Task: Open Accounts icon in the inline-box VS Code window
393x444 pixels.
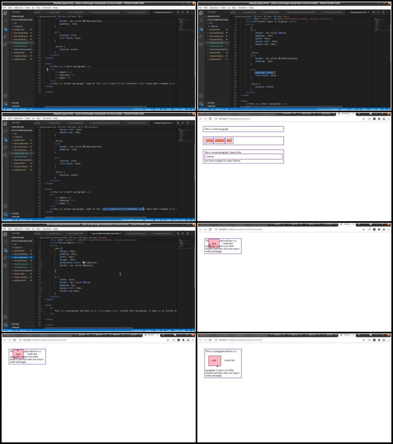Action: [5, 317]
